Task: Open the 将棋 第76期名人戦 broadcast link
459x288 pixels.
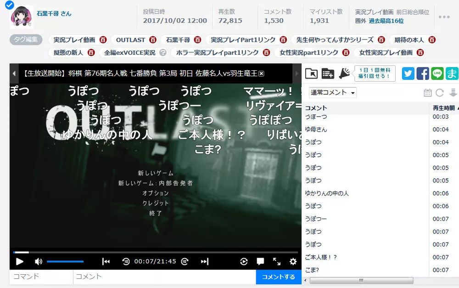Action: click(140, 73)
